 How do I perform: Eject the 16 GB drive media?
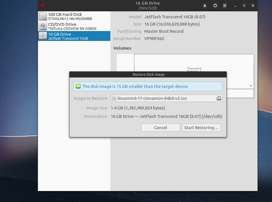[205, 6]
